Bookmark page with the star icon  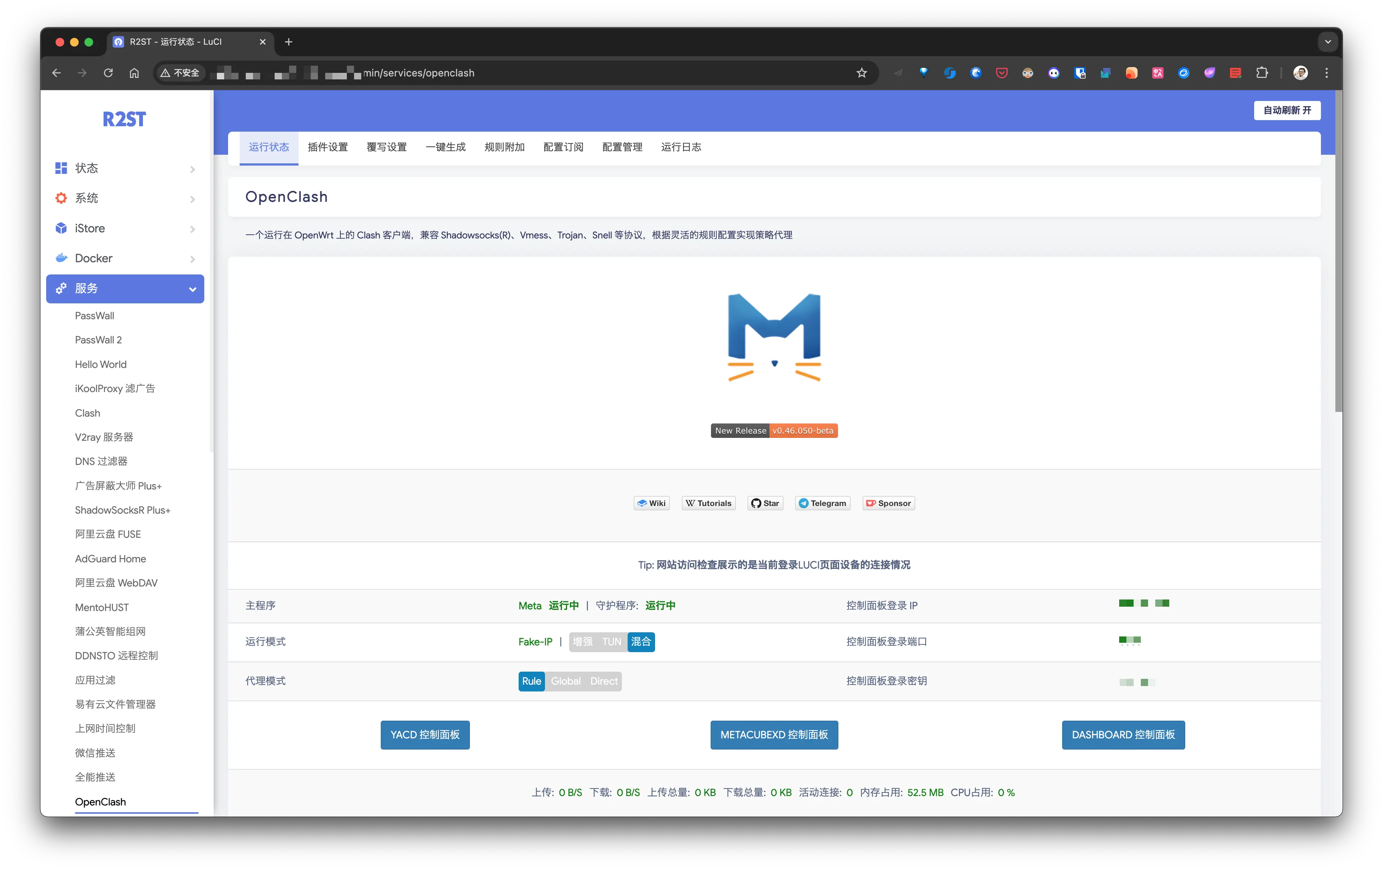(861, 73)
